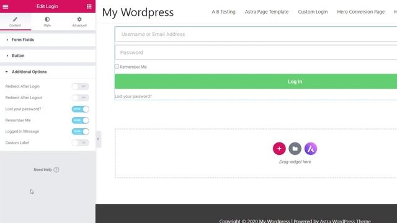The image size is (397, 223).
Task: Collapse the Additional Options section
Action: pos(48,72)
